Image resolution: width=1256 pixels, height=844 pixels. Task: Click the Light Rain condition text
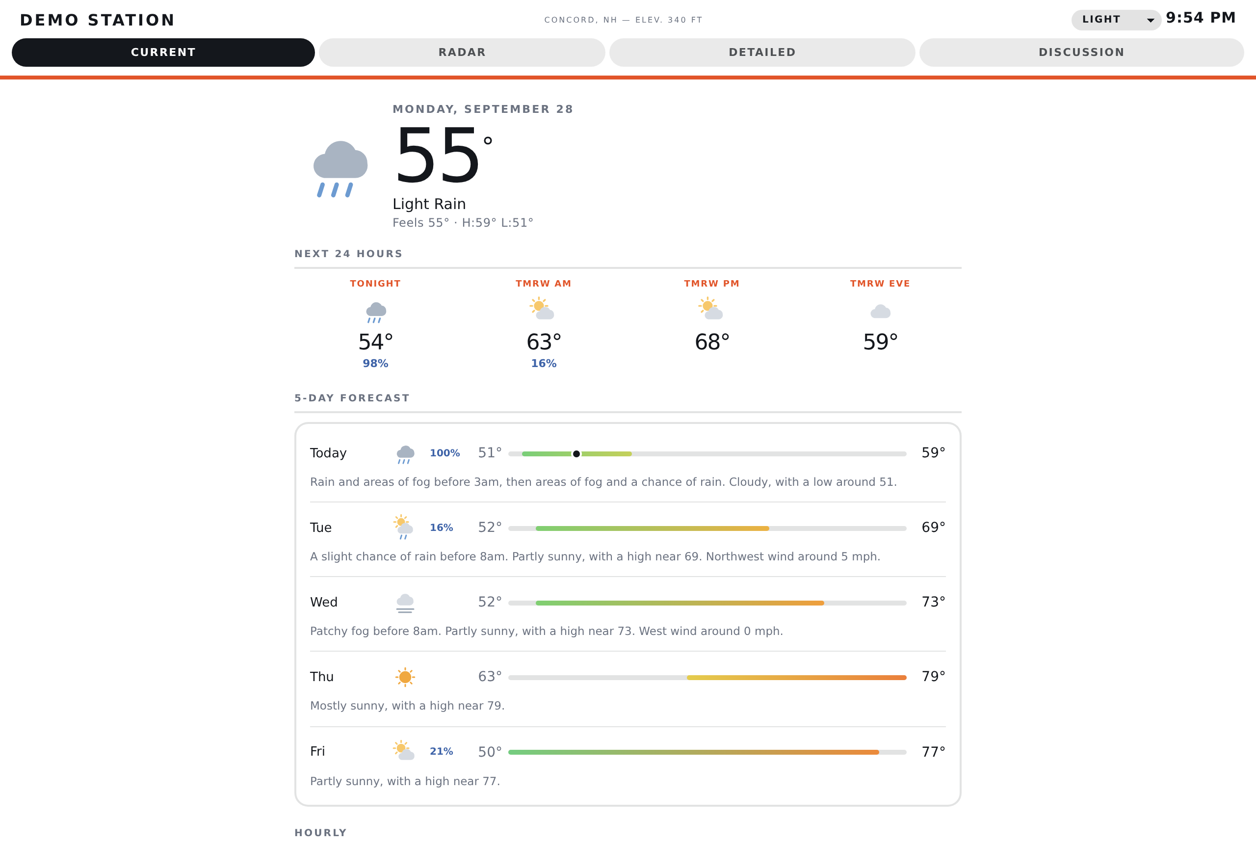[429, 204]
